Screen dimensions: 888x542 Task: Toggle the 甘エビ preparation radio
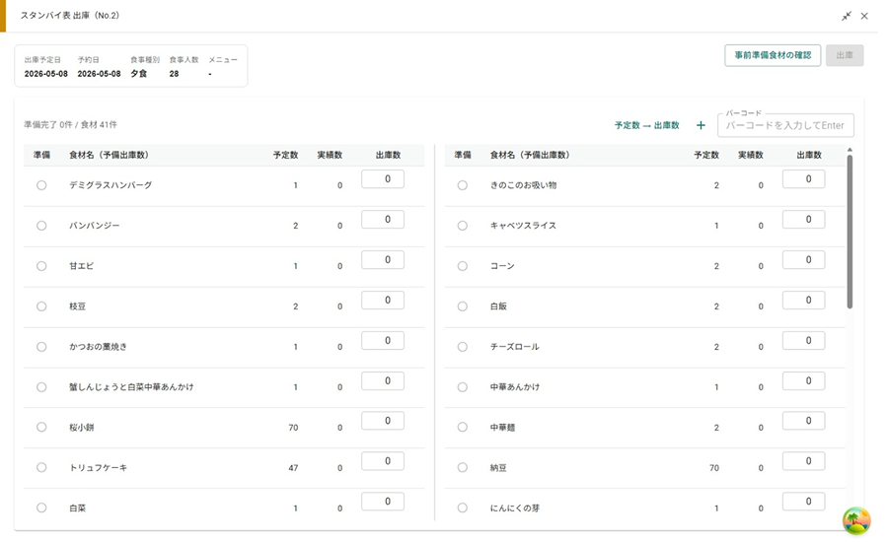click(41, 266)
